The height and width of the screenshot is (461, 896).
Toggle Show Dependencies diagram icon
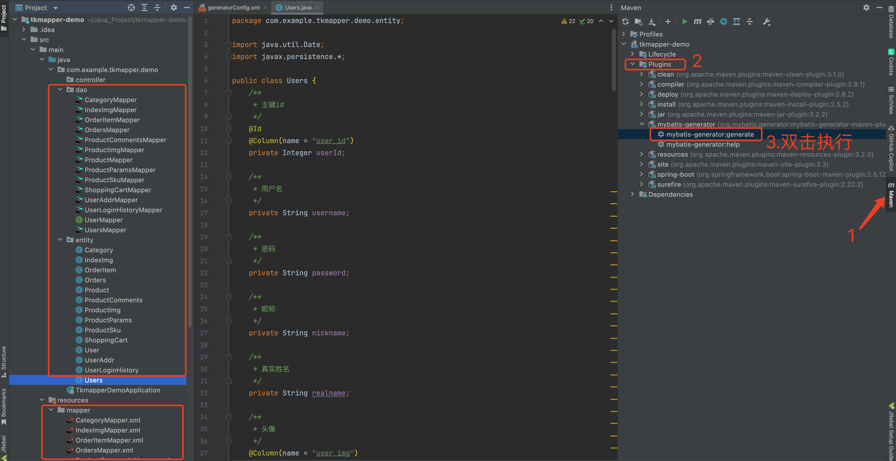pyautogui.click(x=736, y=22)
